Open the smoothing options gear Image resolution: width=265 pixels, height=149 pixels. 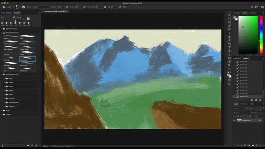(105, 7)
